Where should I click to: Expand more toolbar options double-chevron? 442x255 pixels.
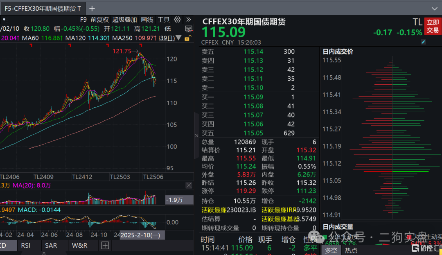(x=189, y=19)
